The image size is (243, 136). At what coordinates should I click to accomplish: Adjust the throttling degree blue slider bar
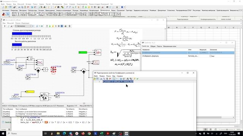22,34
